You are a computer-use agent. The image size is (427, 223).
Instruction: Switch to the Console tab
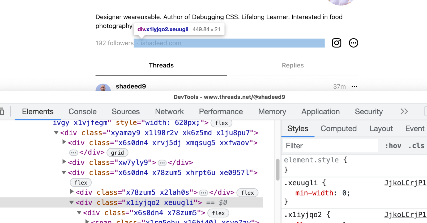82,111
